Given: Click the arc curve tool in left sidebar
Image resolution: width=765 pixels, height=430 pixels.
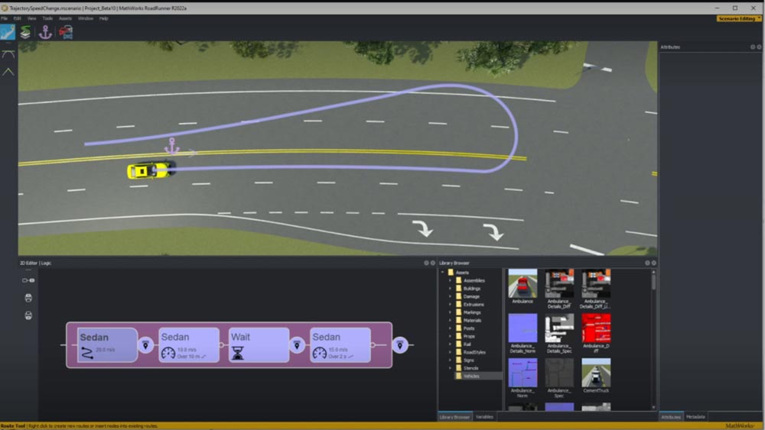Looking at the screenshot, I should pos(8,54).
